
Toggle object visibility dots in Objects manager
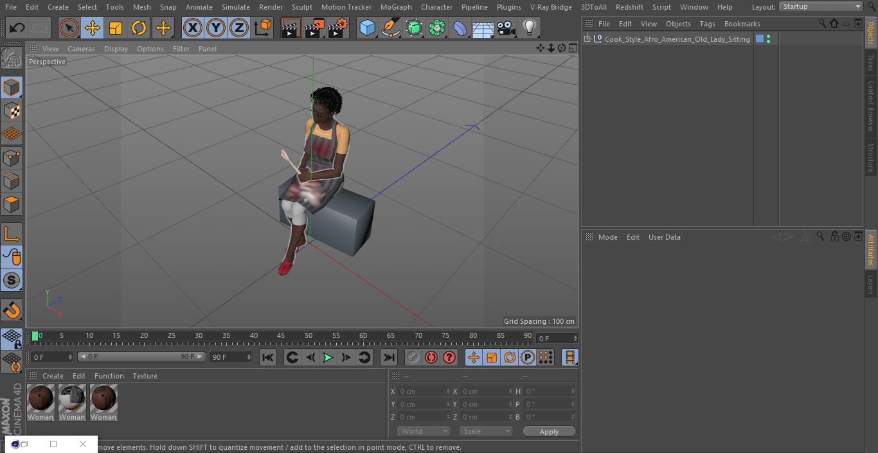click(x=768, y=39)
